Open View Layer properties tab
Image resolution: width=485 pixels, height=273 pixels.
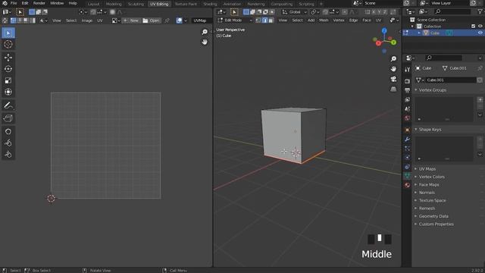click(x=407, y=99)
